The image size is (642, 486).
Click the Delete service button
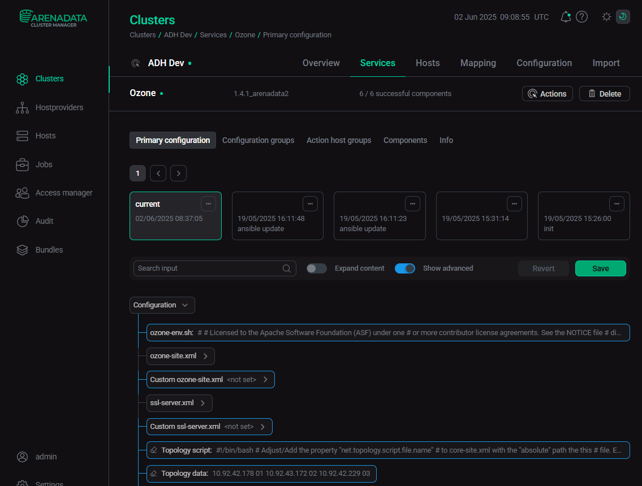click(604, 94)
